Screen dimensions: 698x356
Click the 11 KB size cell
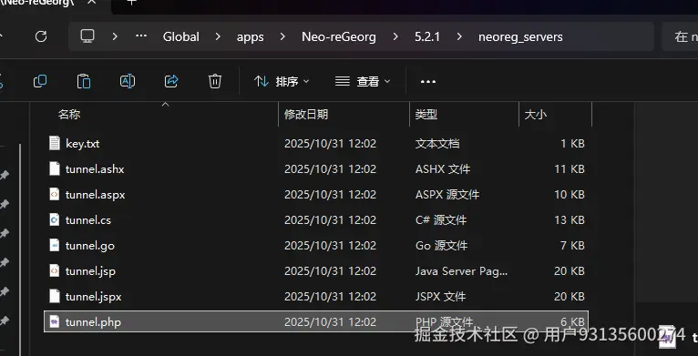pyautogui.click(x=570, y=169)
